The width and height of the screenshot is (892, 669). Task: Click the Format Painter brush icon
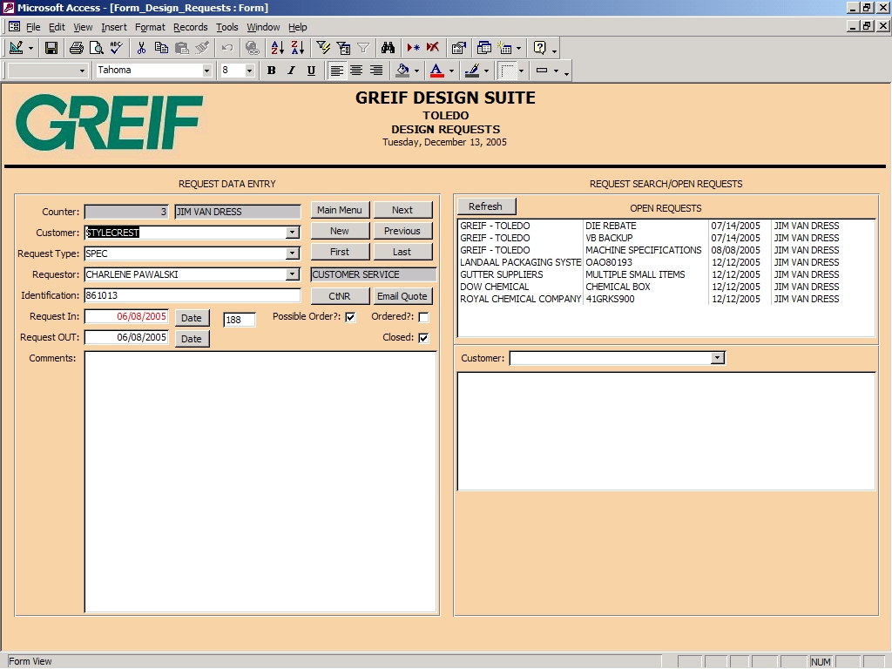click(x=202, y=48)
